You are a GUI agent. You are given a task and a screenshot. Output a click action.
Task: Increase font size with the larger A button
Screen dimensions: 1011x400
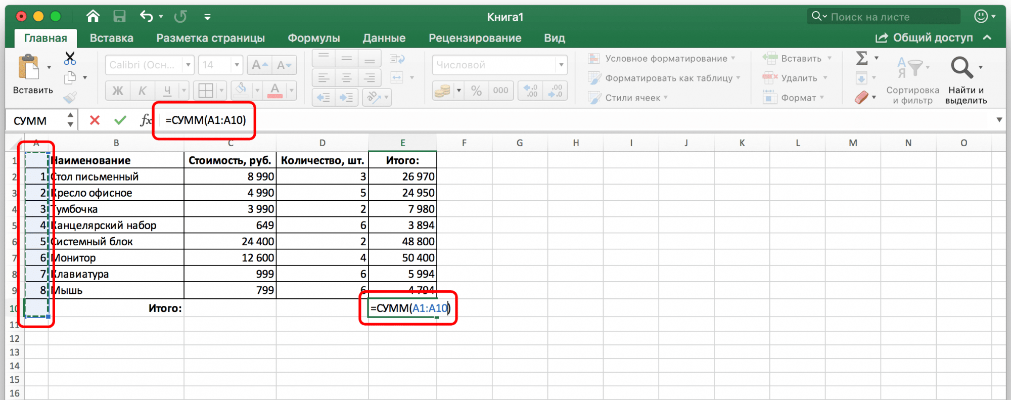(260, 65)
